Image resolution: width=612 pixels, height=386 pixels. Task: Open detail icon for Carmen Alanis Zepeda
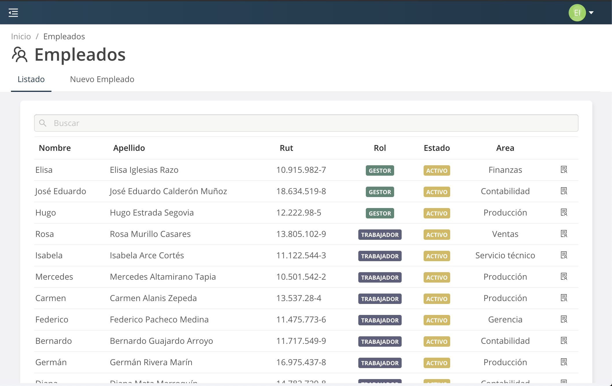(x=564, y=298)
